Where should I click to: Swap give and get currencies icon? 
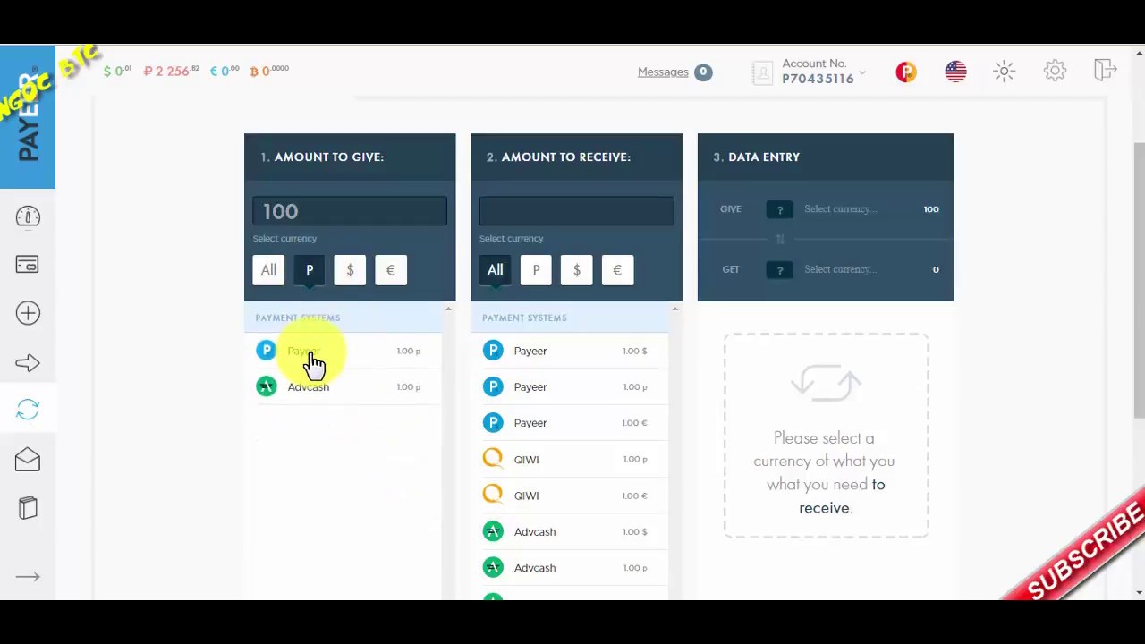779,239
